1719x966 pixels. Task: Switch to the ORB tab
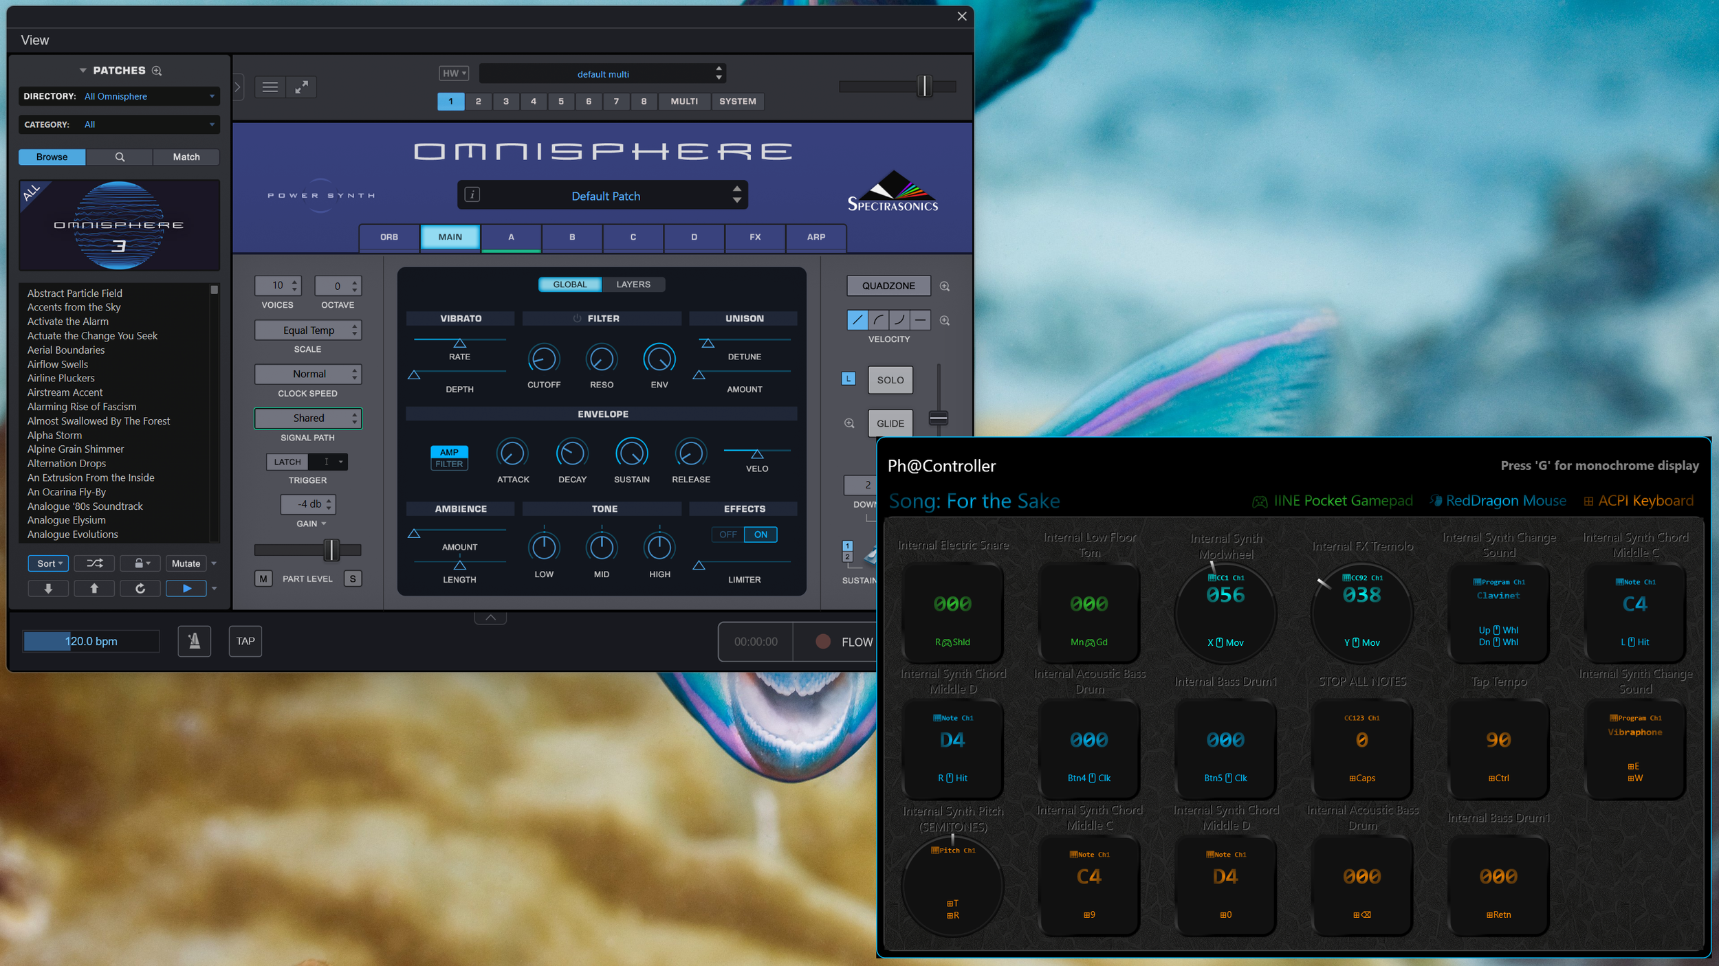tap(389, 238)
